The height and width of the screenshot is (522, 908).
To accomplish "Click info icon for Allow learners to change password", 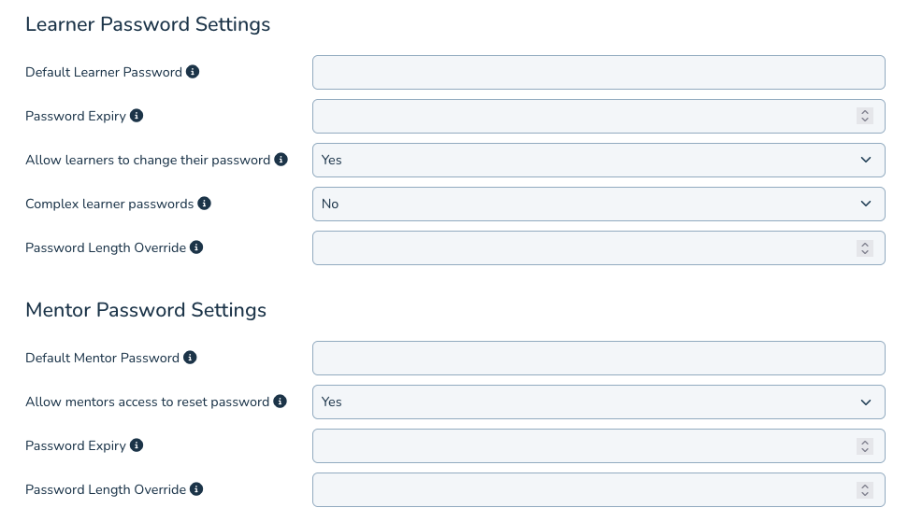I will tap(281, 160).
